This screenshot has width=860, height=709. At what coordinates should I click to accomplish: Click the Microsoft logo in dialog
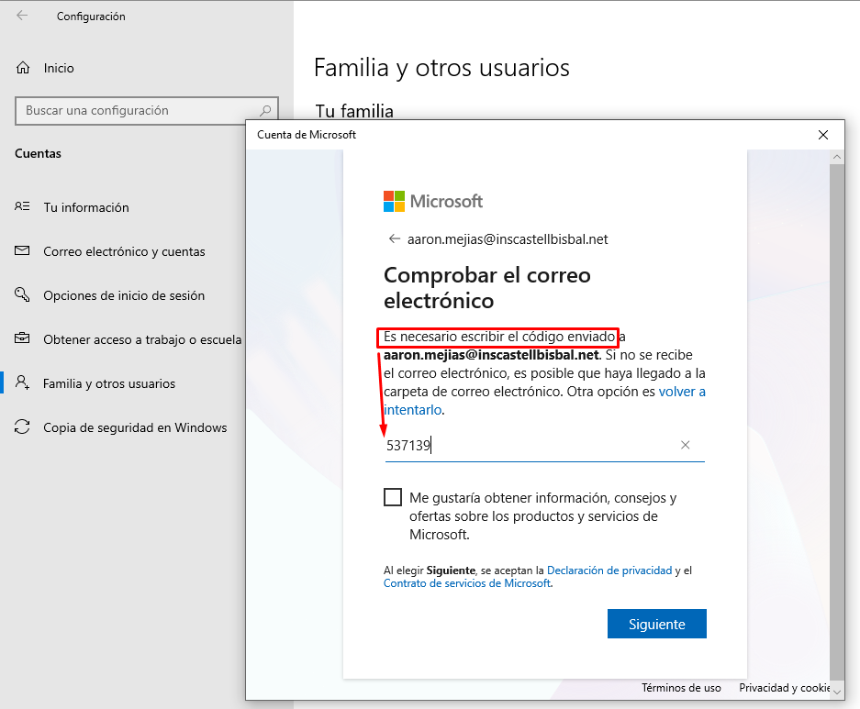point(432,201)
